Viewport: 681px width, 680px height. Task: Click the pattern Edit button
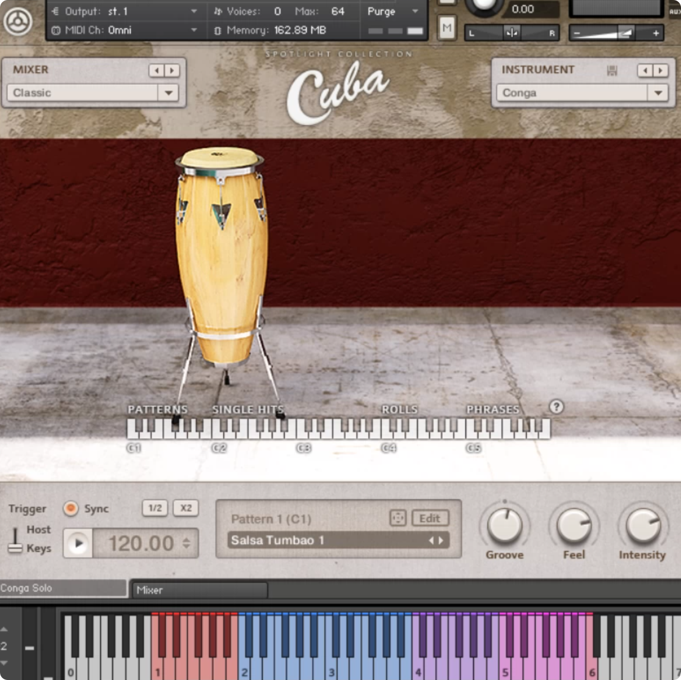tap(430, 518)
